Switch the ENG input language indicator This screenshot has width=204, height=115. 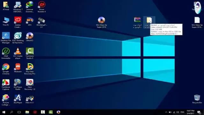[x=182, y=112]
